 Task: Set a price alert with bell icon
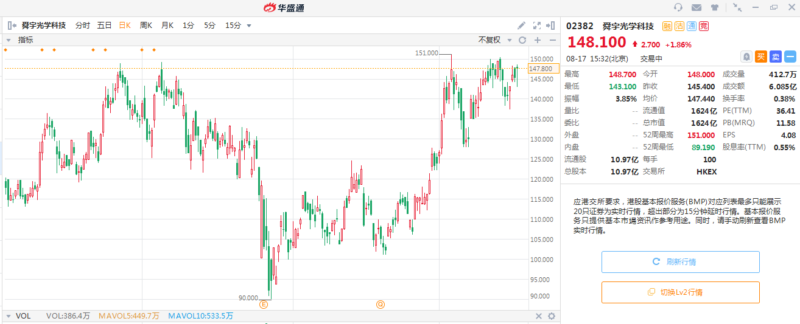point(746,57)
